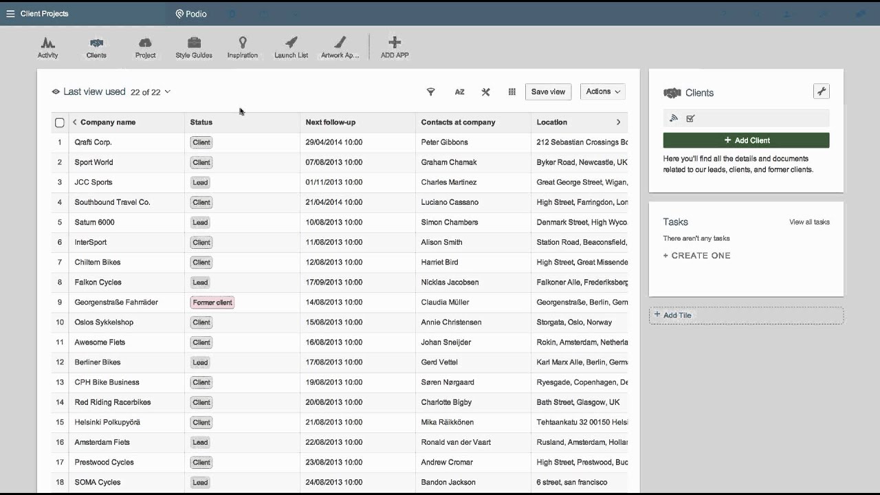Sort by Next follow-up column header

(331, 122)
